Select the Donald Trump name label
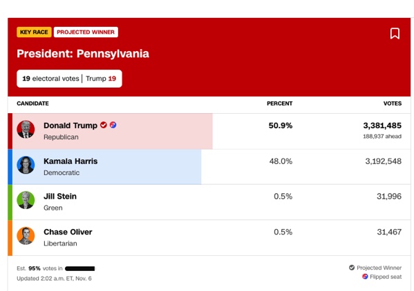Image resolution: width=414 pixels, height=291 pixels. (70, 126)
